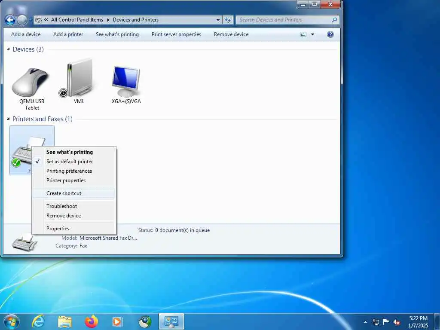Click the Back navigation arrow
The width and height of the screenshot is (440, 330).
[x=10, y=20]
